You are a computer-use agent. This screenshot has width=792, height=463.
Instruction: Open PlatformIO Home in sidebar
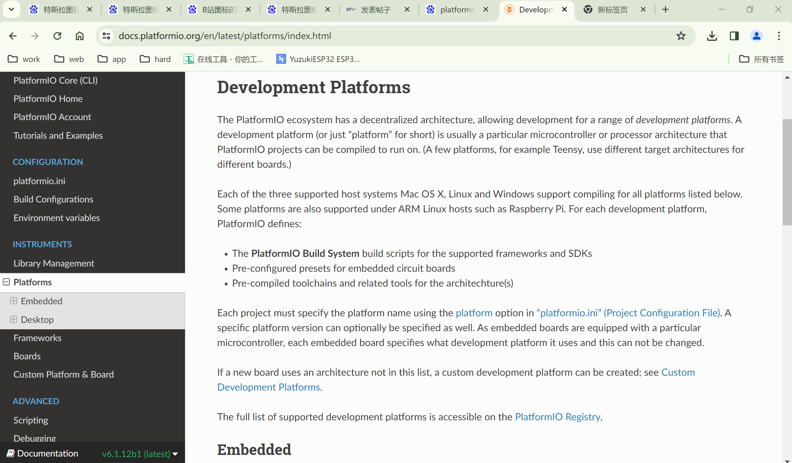[x=48, y=99]
